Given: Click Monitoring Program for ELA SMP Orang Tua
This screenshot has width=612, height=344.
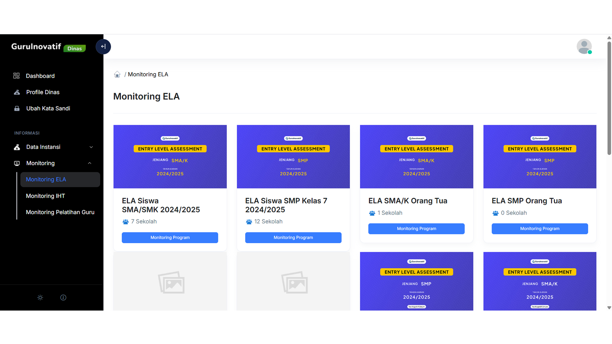Looking at the screenshot, I should tap(540, 229).
